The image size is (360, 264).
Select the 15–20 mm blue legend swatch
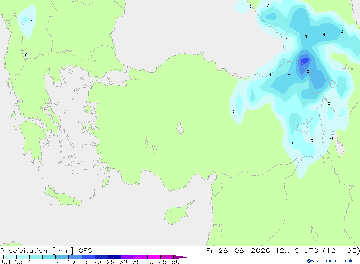pyautogui.click(x=89, y=257)
